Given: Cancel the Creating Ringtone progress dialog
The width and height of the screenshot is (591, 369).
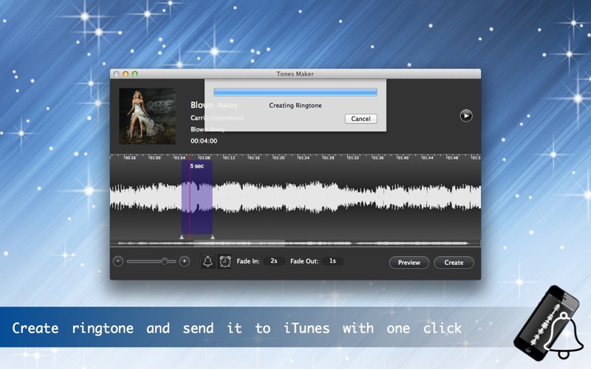Looking at the screenshot, I should (361, 119).
